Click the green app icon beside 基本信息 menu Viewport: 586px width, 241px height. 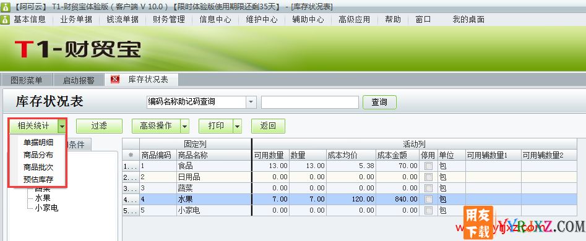[5, 19]
